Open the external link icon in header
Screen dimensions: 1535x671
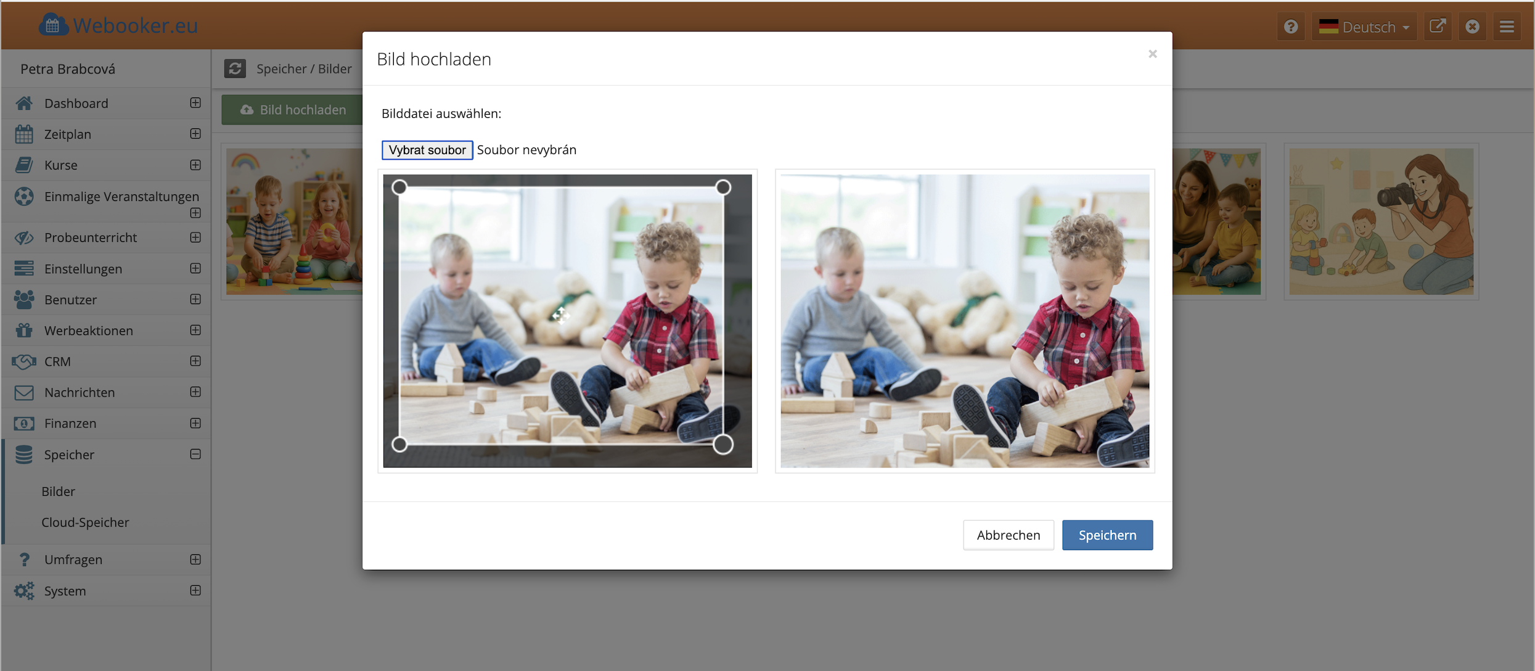tap(1437, 27)
